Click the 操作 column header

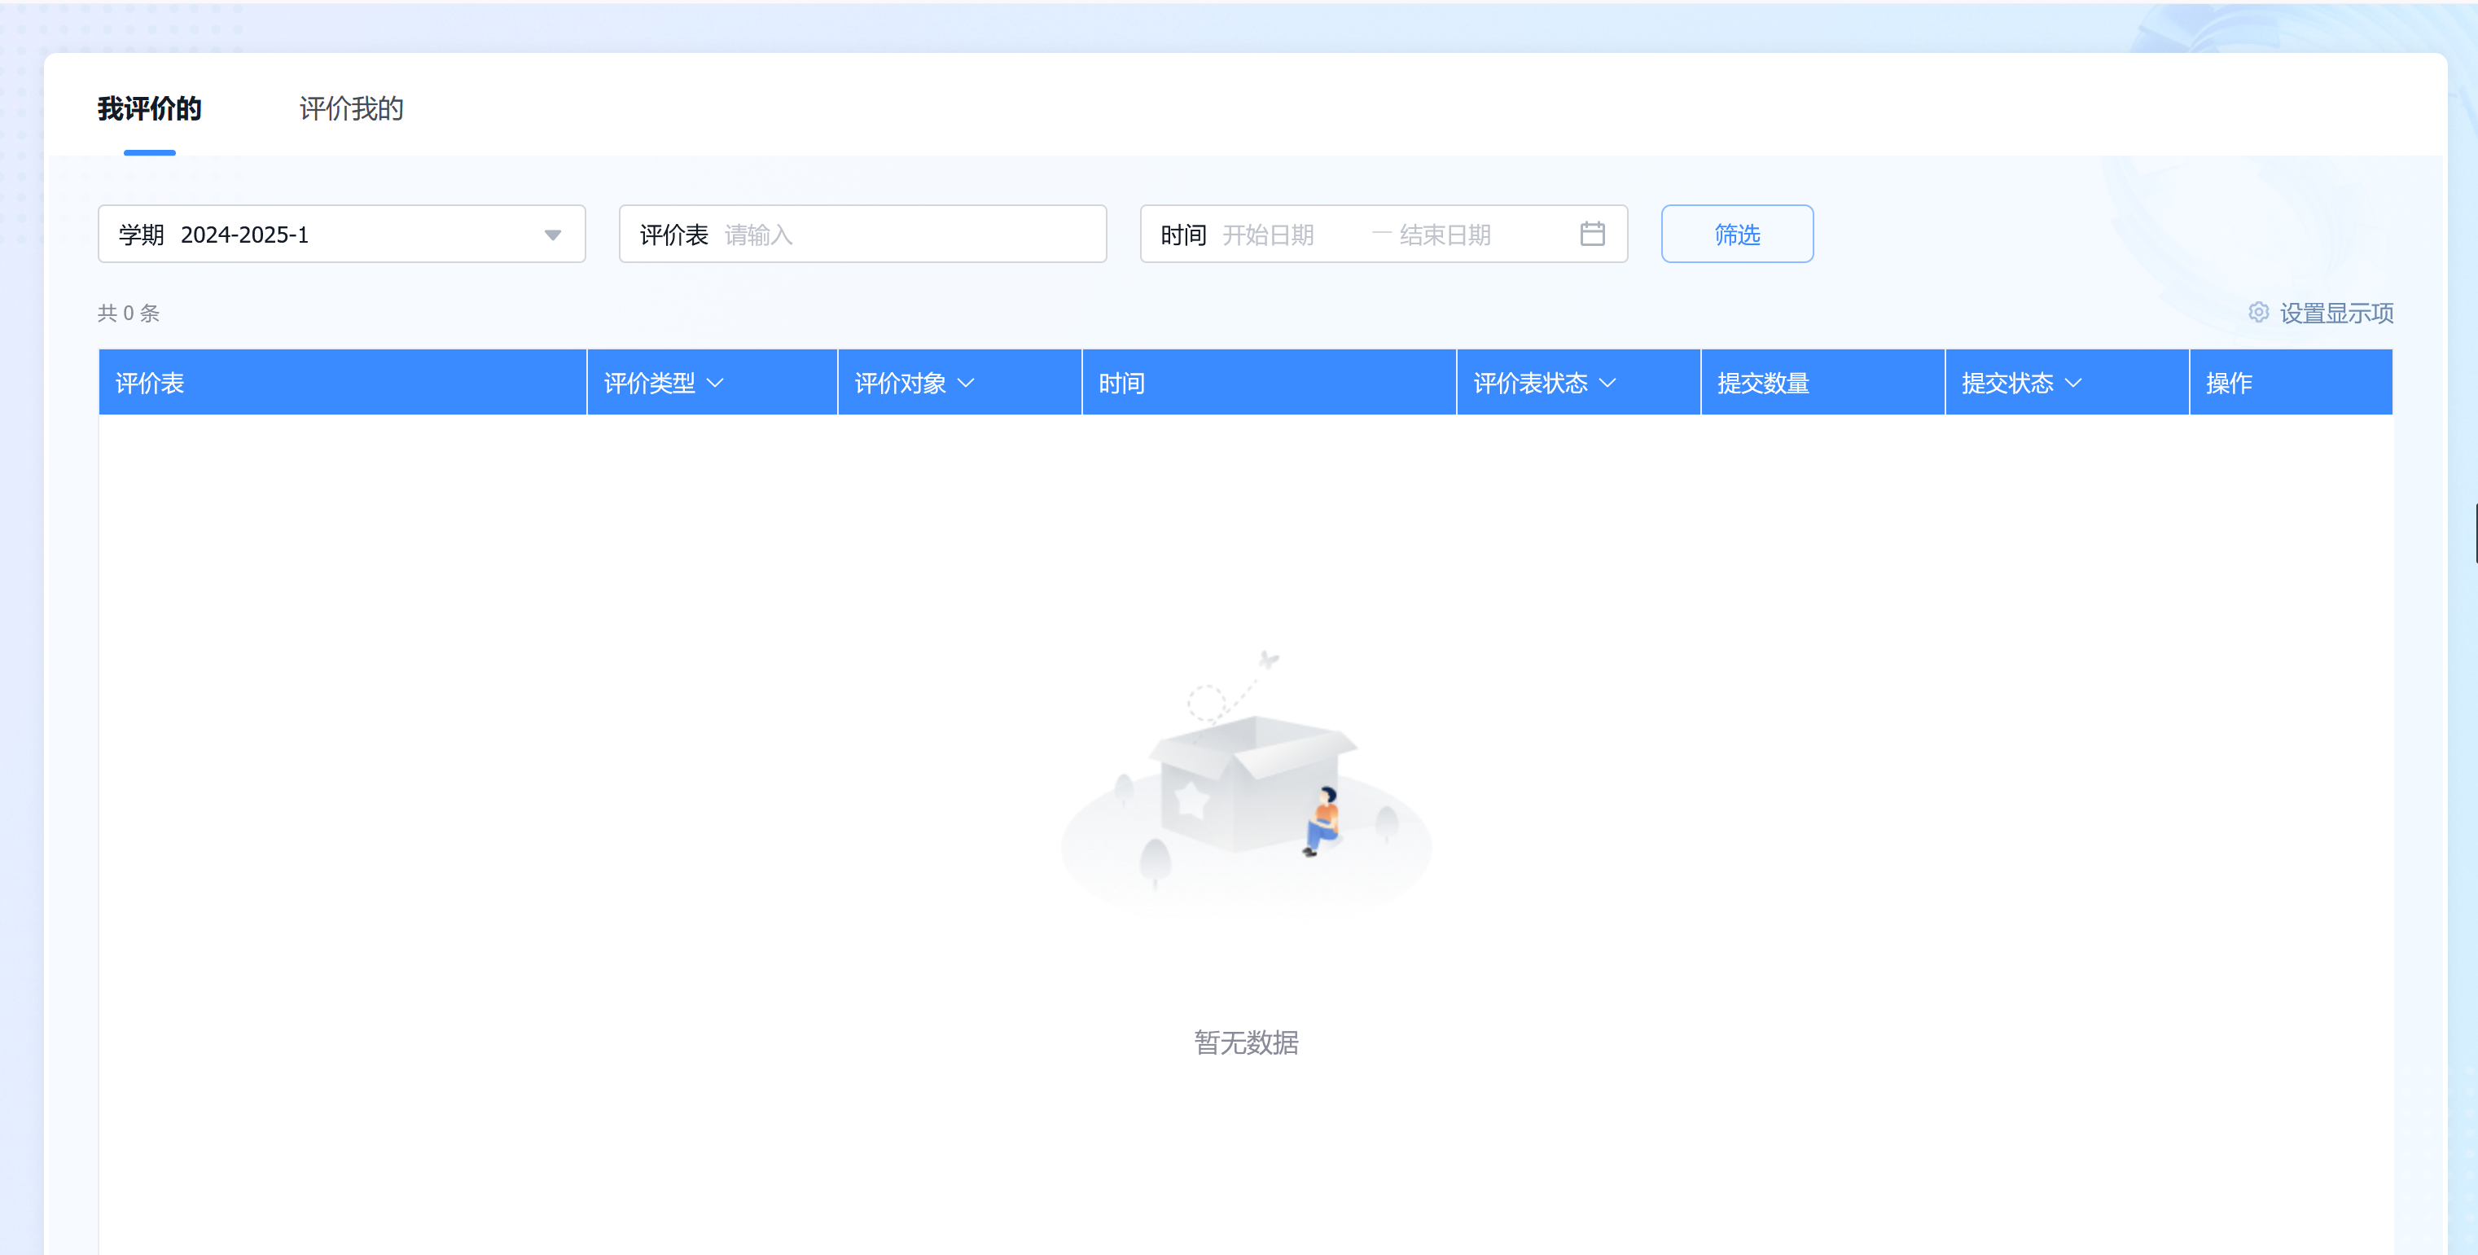2291,383
